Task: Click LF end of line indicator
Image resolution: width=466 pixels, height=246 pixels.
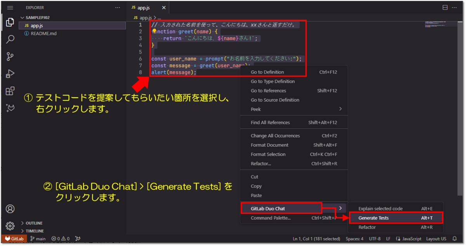Action: coord(388,239)
